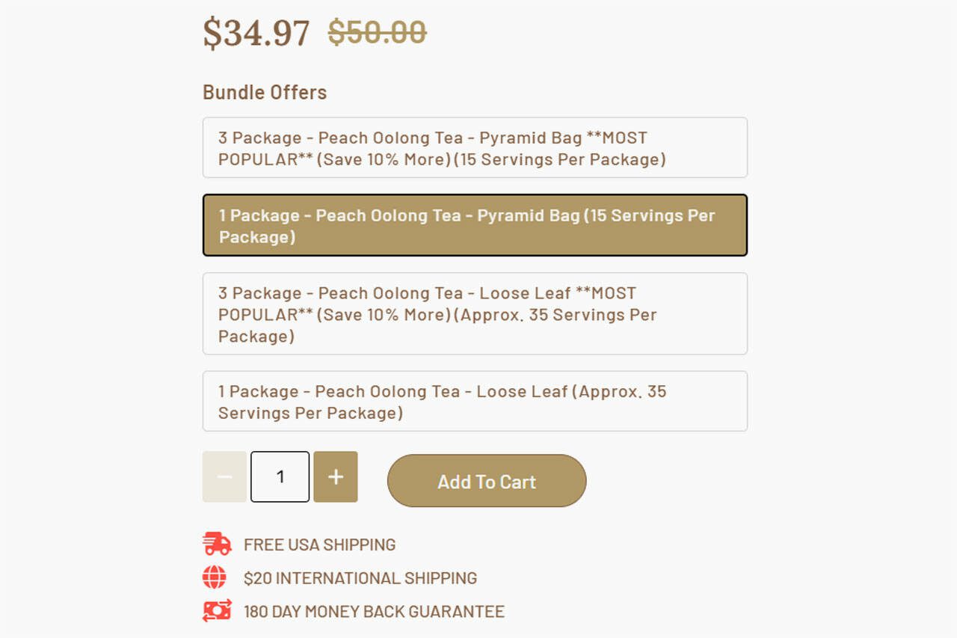957x638 pixels.
Task: Decrease quantity with the minus button
Action: 224,476
